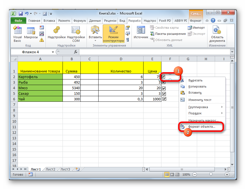Screen dimensions: 246x189
Task: Click the Импорт button in XML group
Action: 197,28
